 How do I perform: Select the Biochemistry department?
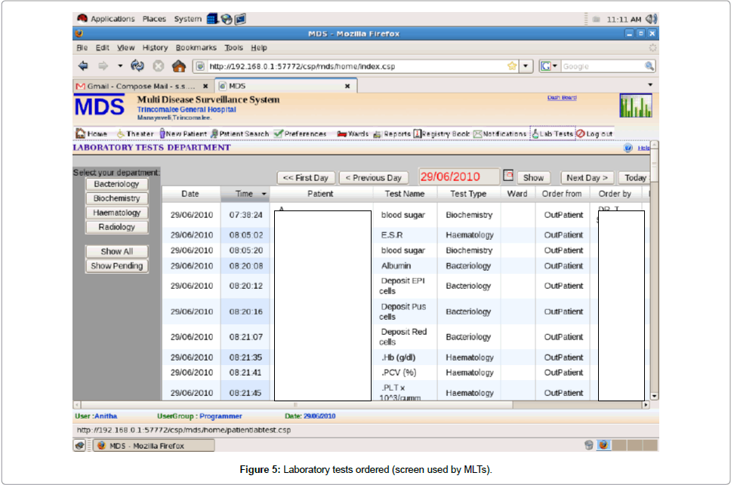[x=116, y=198]
